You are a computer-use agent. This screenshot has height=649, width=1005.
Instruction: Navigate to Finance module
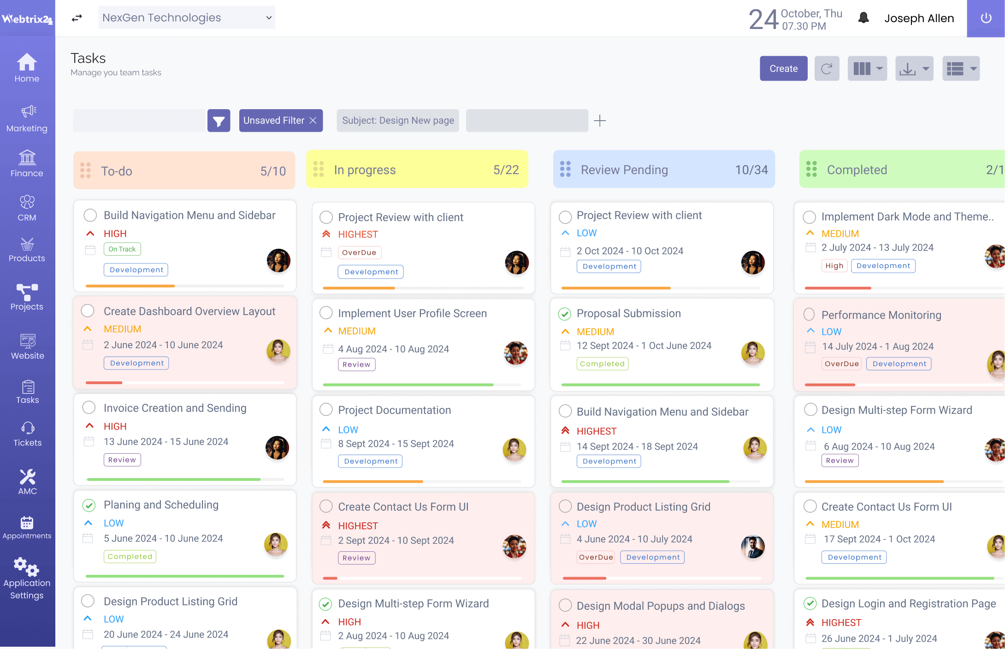27,164
